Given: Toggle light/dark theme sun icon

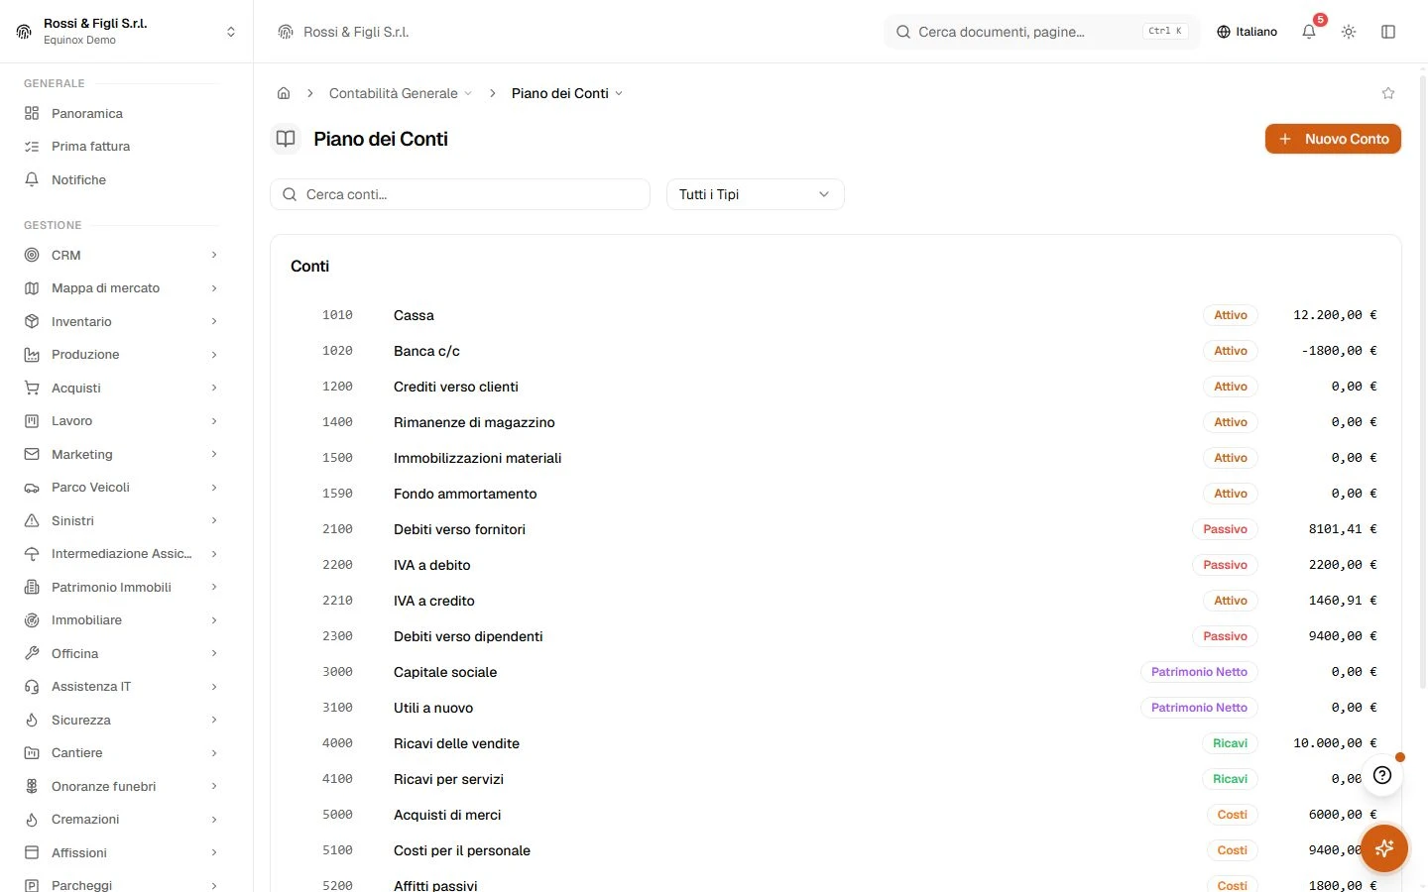Looking at the screenshot, I should point(1349,32).
